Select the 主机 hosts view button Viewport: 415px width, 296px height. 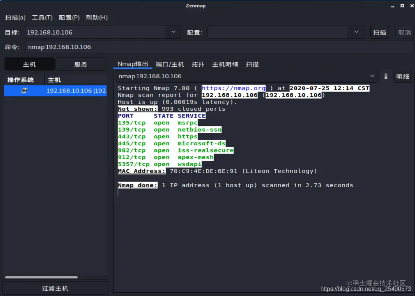pos(29,64)
